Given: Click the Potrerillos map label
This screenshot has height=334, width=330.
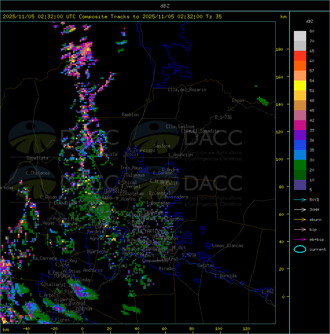Looking at the screenshot, I should coord(66,219).
